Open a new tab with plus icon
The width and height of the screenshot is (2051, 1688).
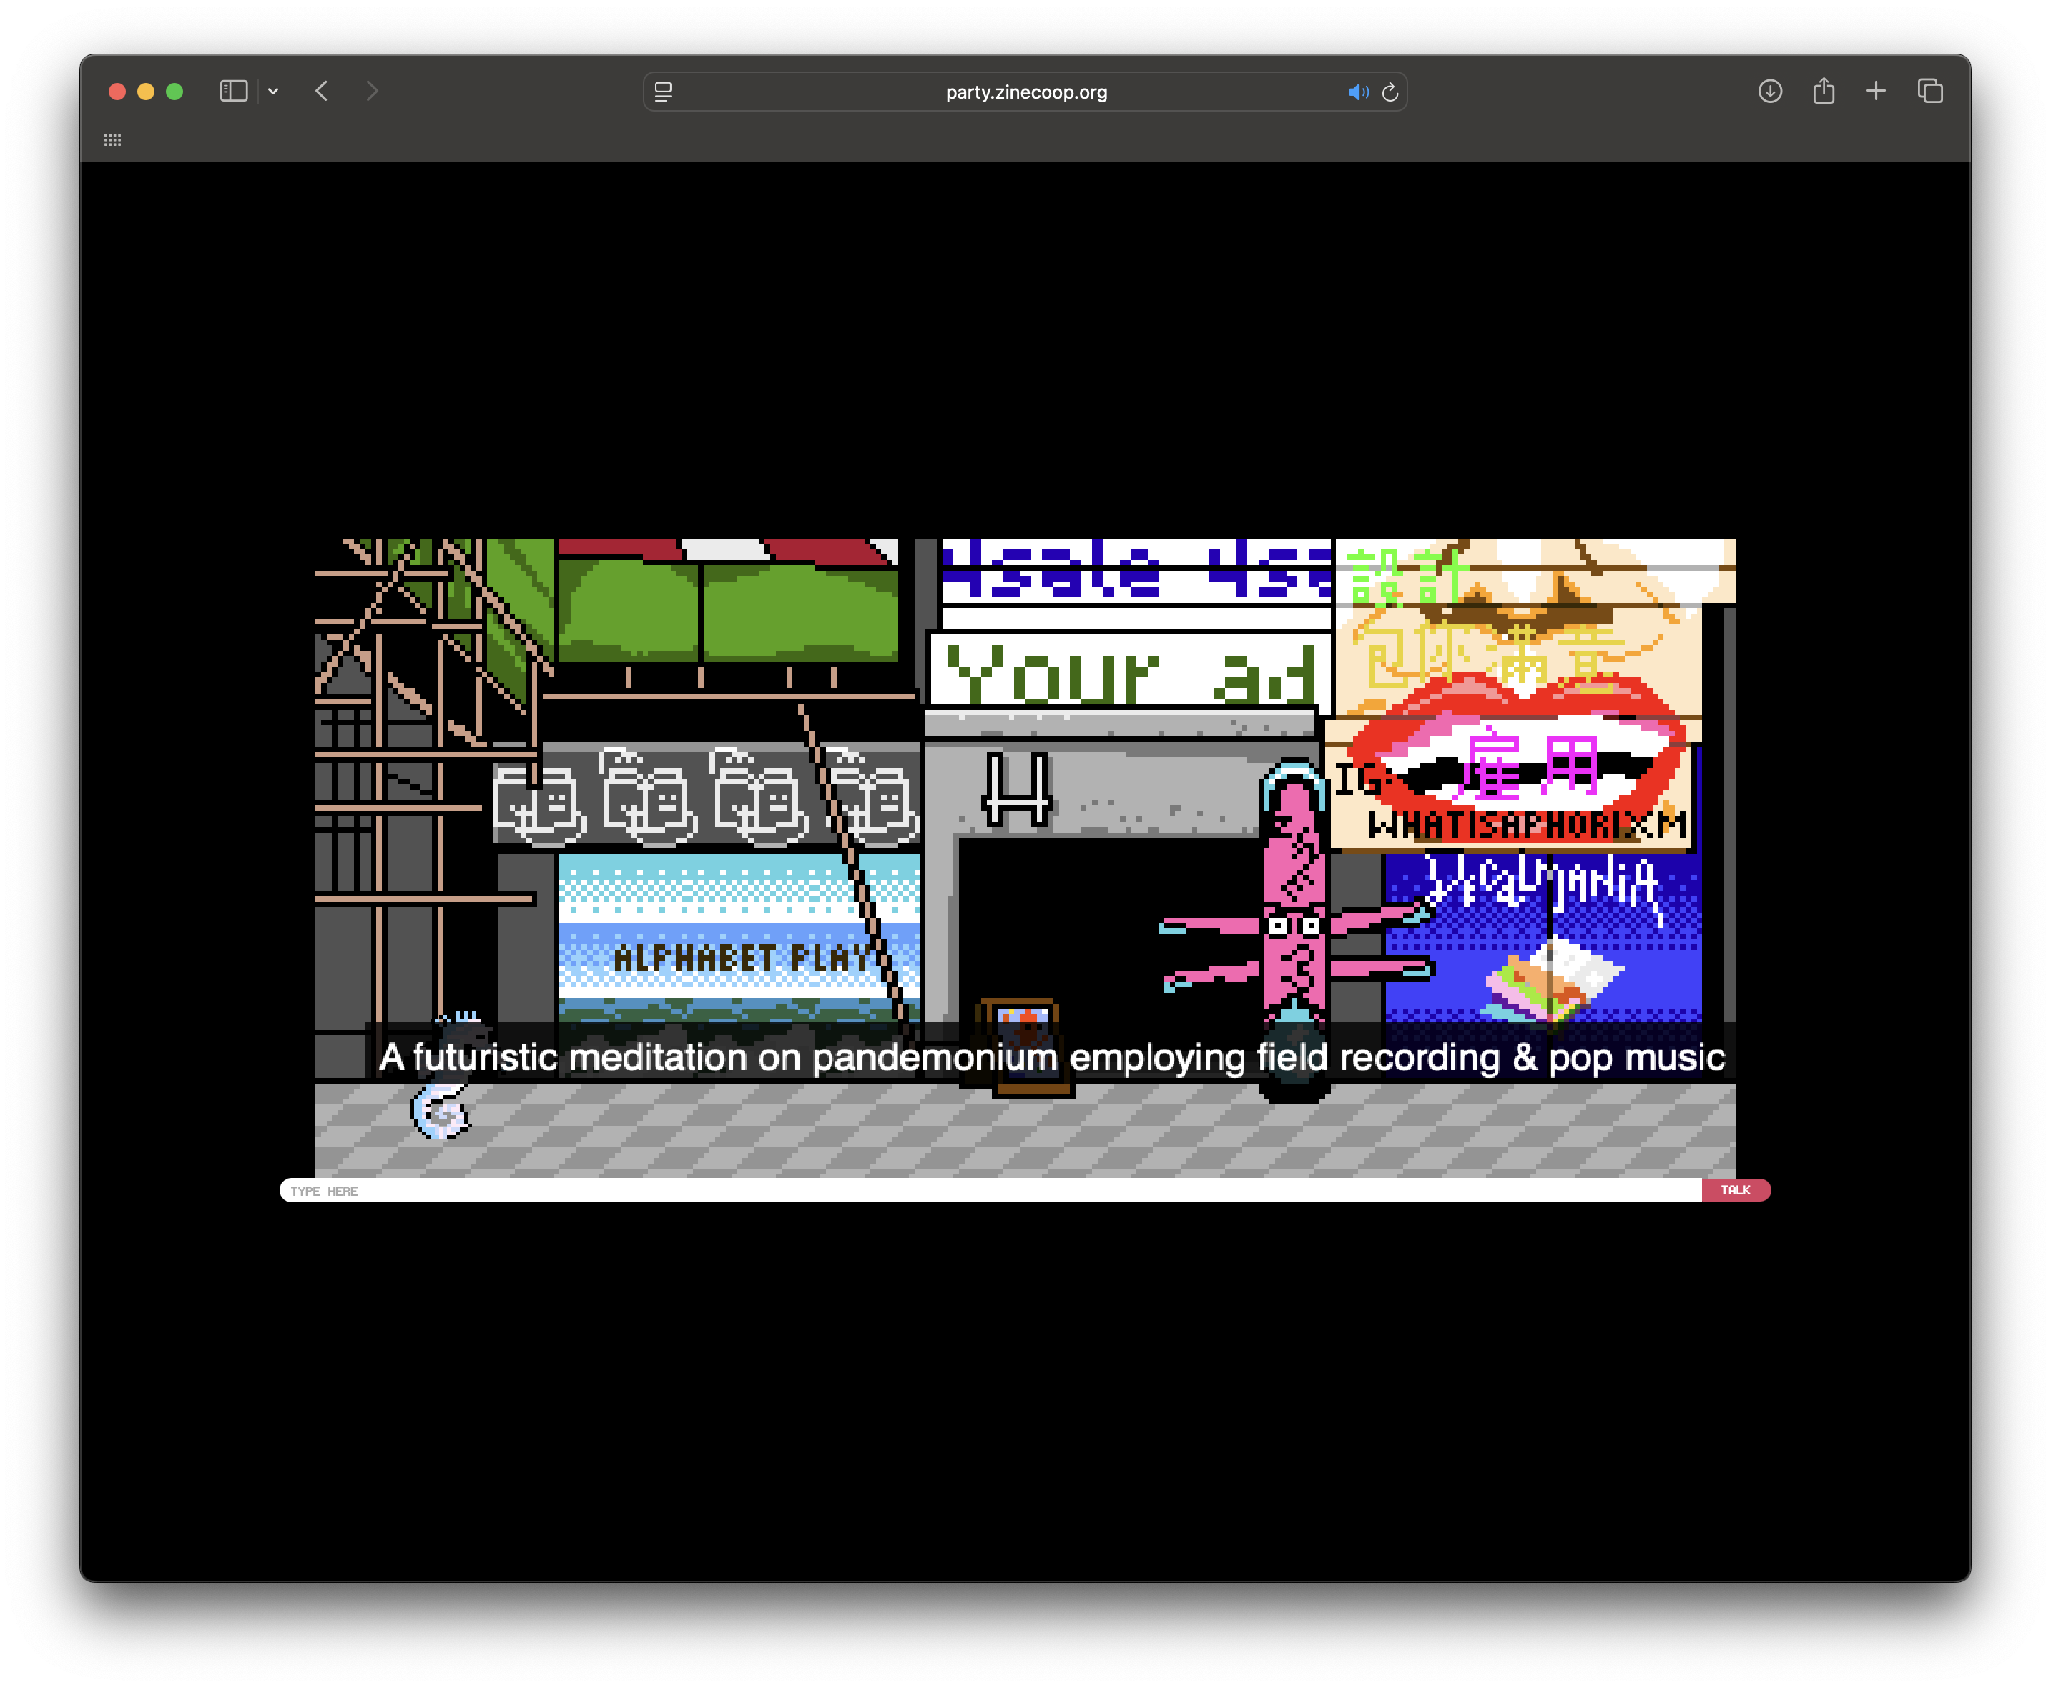(1876, 92)
